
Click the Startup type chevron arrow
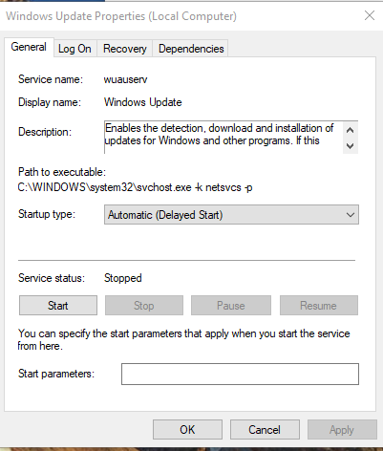pos(351,215)
